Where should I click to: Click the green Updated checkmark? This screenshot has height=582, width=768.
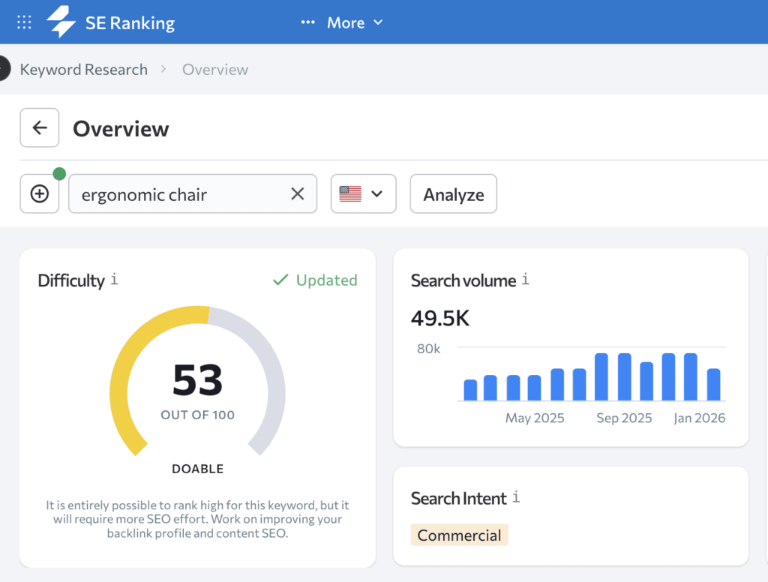[x=280, y=280]
